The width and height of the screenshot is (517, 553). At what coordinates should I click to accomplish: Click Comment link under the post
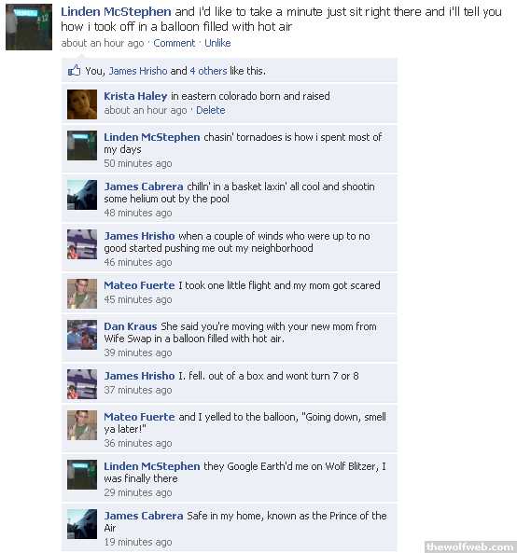[174, 43]
